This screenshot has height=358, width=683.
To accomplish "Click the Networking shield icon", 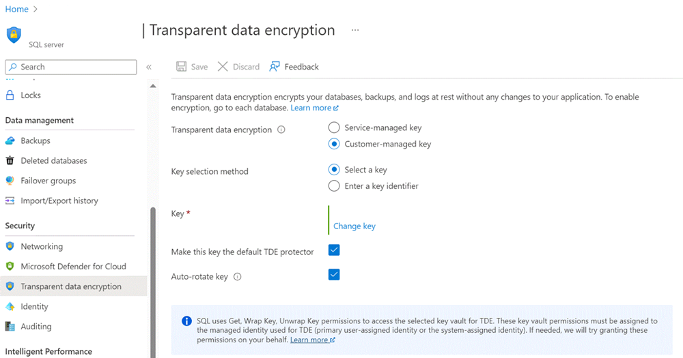I will coord(10,246).
